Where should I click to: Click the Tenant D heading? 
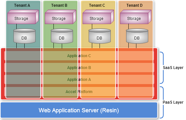pyautogui.click(x=134, y=5)
